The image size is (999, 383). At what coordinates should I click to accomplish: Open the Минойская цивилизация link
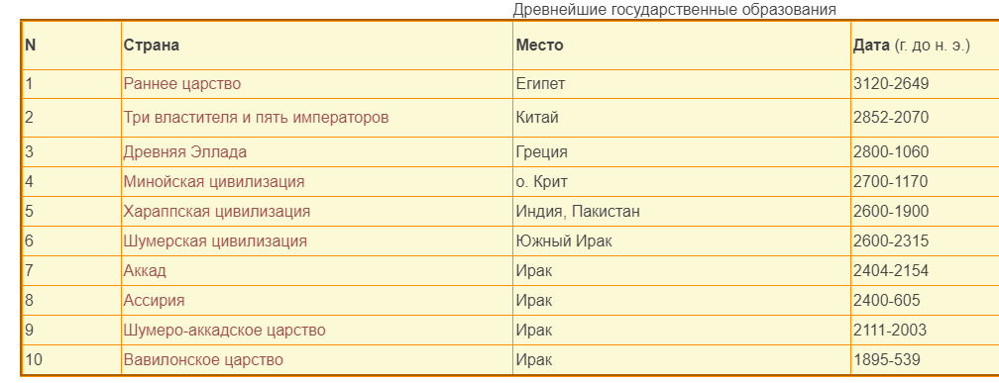[x=214, y=182]
